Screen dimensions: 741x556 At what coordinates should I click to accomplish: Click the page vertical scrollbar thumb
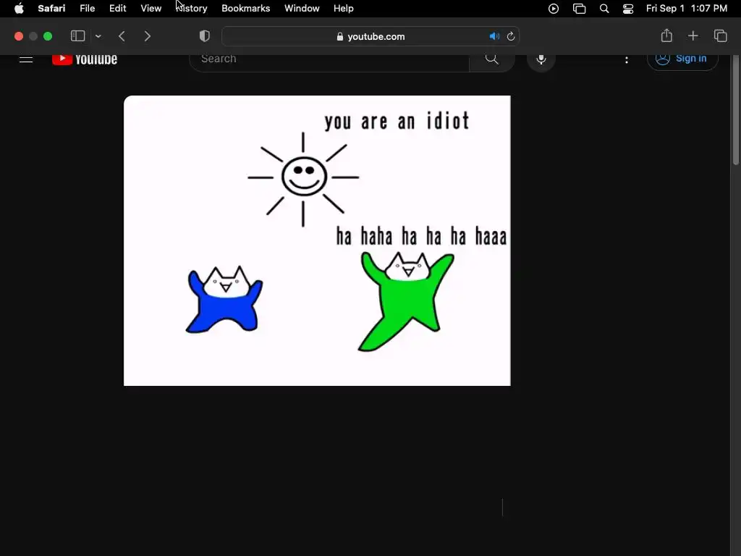coord(736,110)
